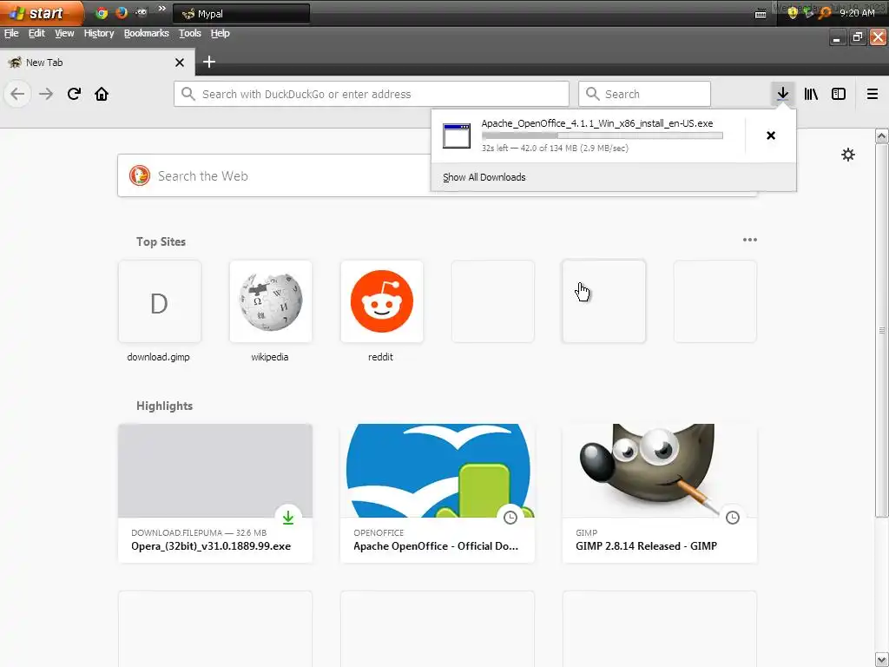
Task: Open the Tools menu
Action: click(x=190, y=34)
